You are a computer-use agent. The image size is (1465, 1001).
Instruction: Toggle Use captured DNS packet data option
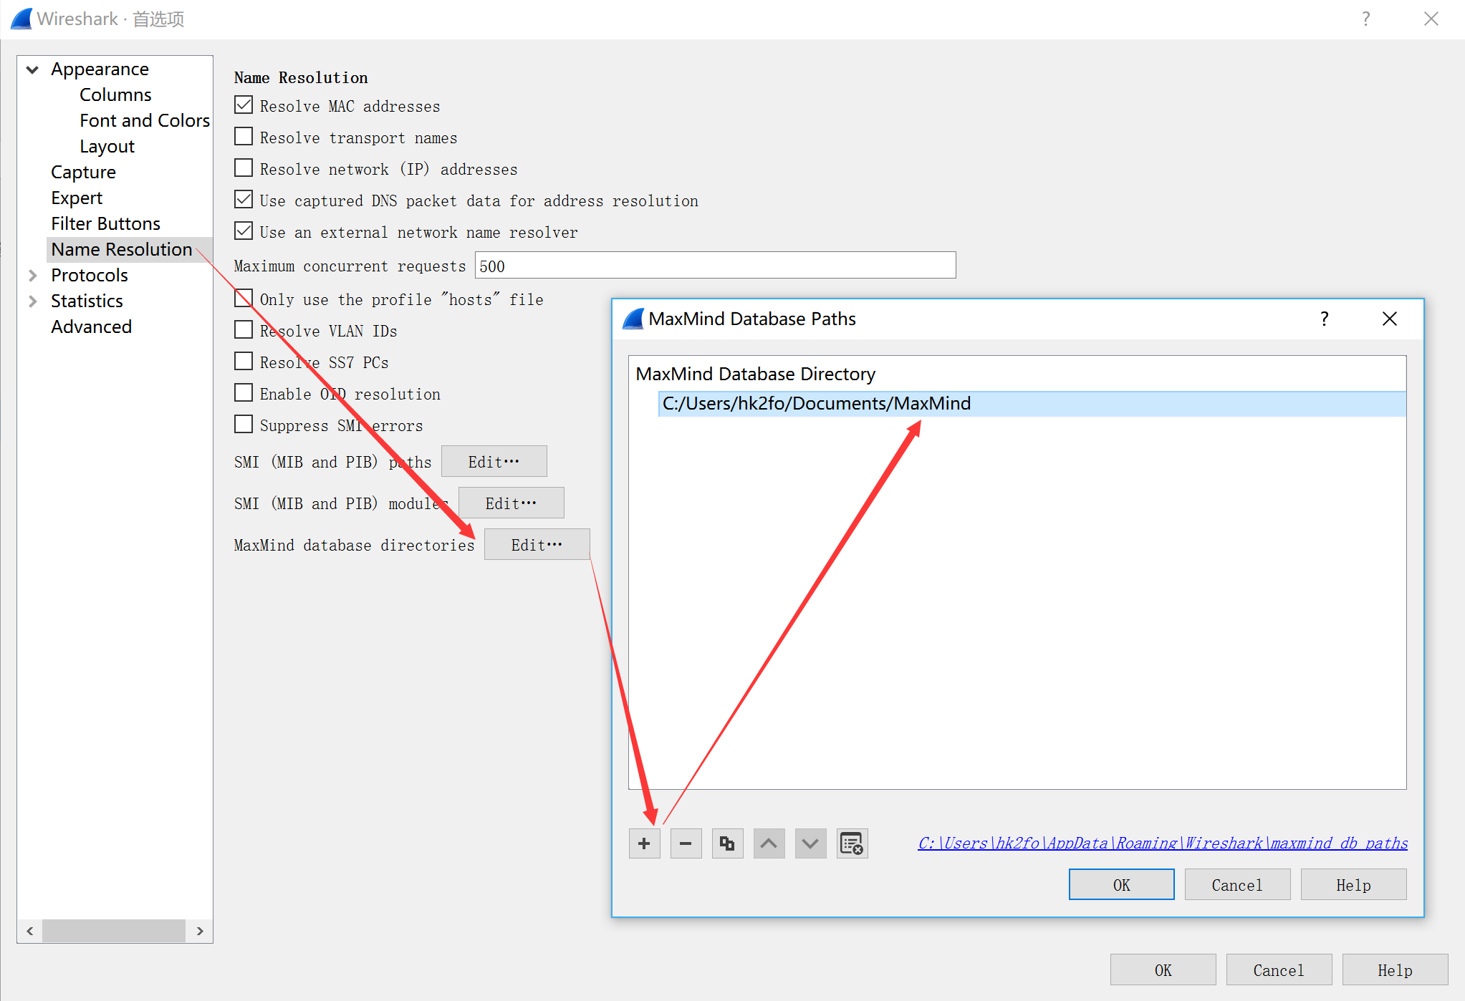click(244, 200)
